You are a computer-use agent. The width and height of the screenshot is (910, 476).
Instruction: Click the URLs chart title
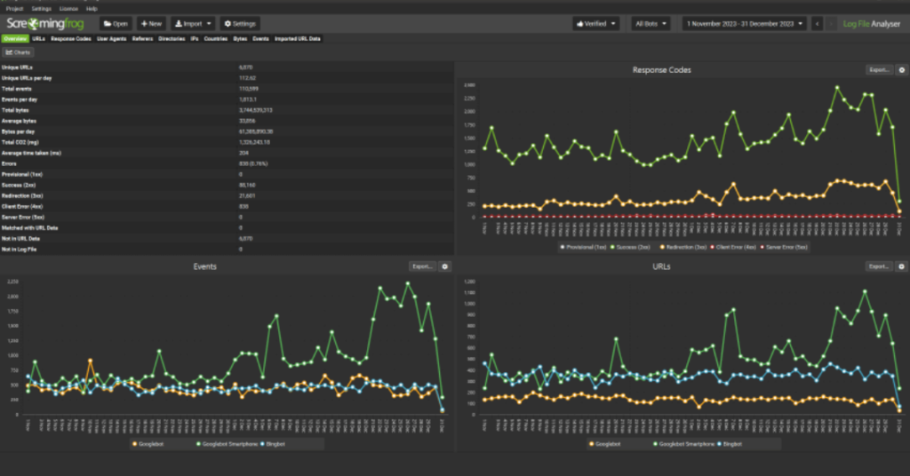coord(661,266)
